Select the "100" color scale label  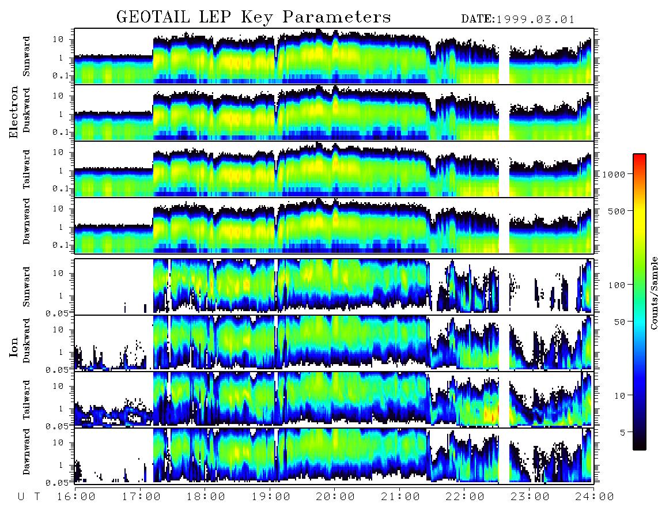(617, 285)
